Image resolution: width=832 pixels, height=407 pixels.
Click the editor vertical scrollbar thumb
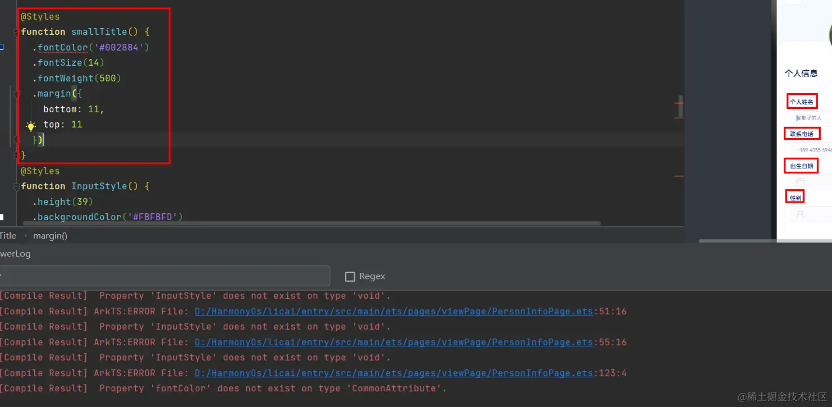click(x=681, y=107)
